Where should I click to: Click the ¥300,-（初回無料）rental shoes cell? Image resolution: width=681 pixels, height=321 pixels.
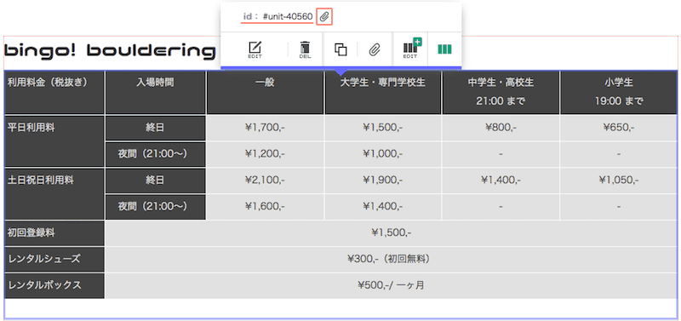391,260
